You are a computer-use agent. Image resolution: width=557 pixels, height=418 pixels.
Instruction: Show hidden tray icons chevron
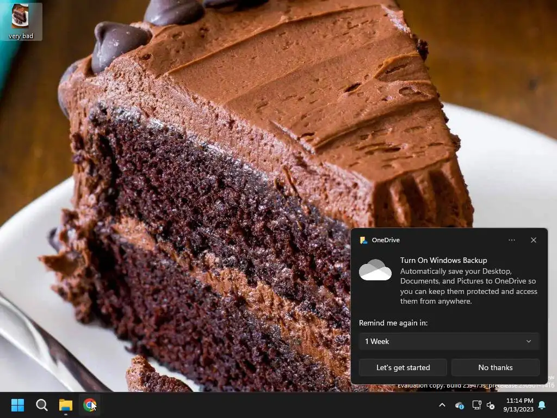(442, 405)
